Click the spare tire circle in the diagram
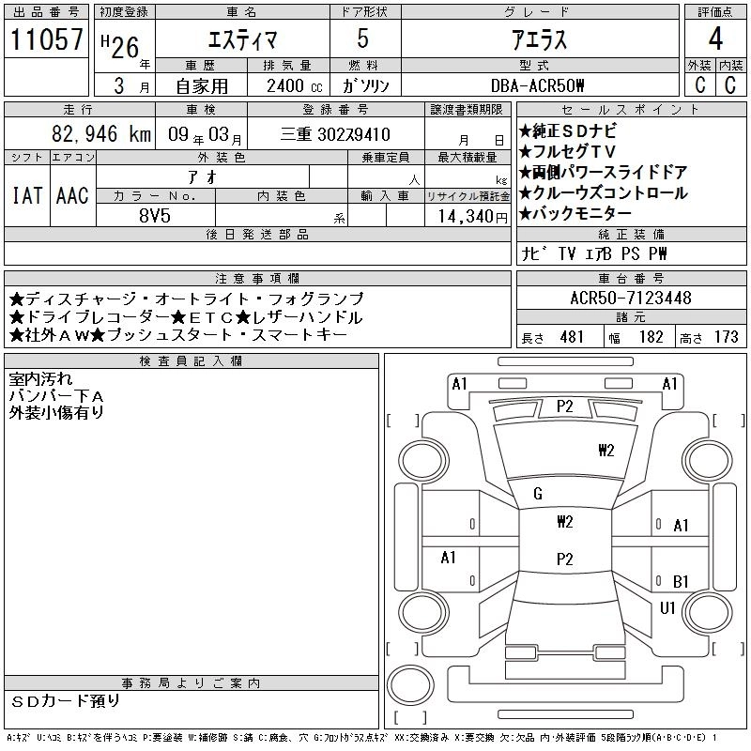The image size is (751, 751). tap(410, 684)
